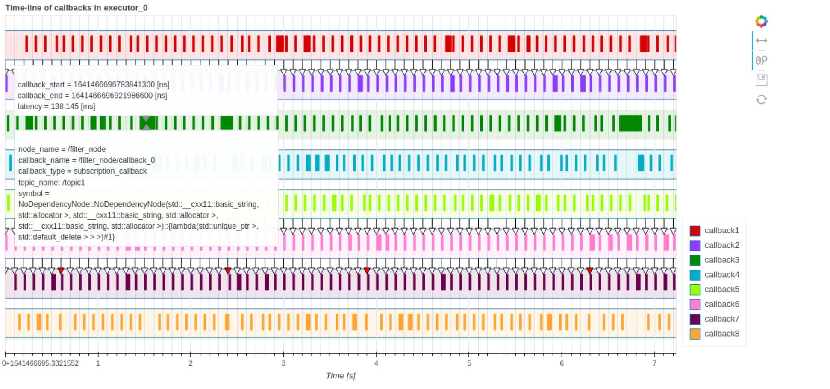Click the red triangle marker near 6.3 seconds
The image size is (830, 389).
(x=590, y=271)
